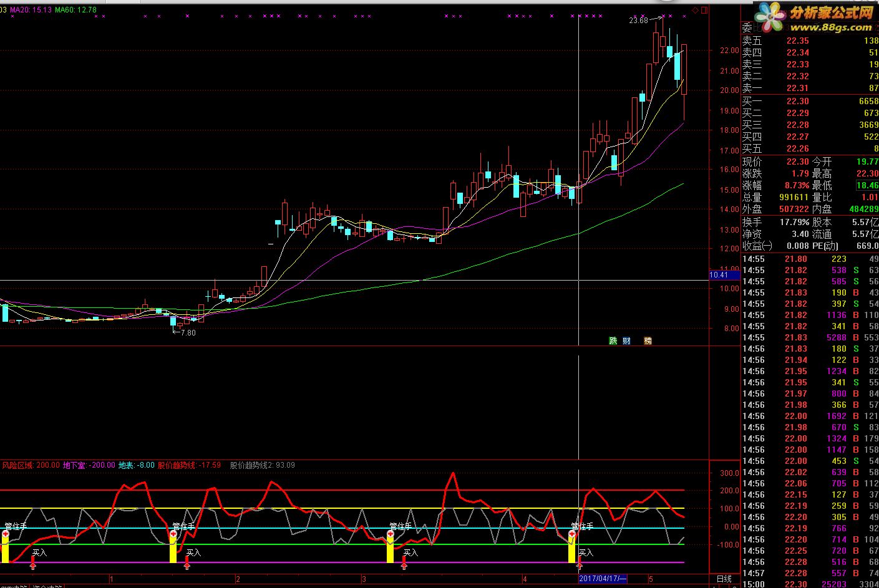Select the 卖二 22.32 ask row
Screen dimensions: 879x588
(810, 76)
